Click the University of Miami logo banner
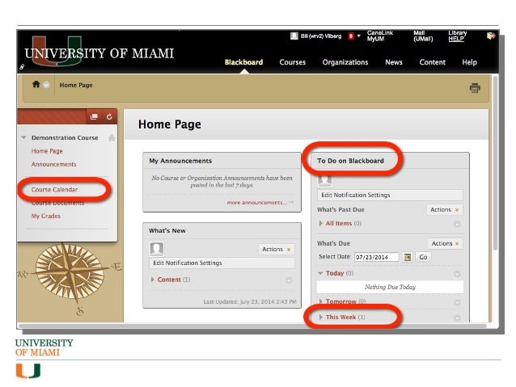This screenshot has height=387, width=516. 99,53
